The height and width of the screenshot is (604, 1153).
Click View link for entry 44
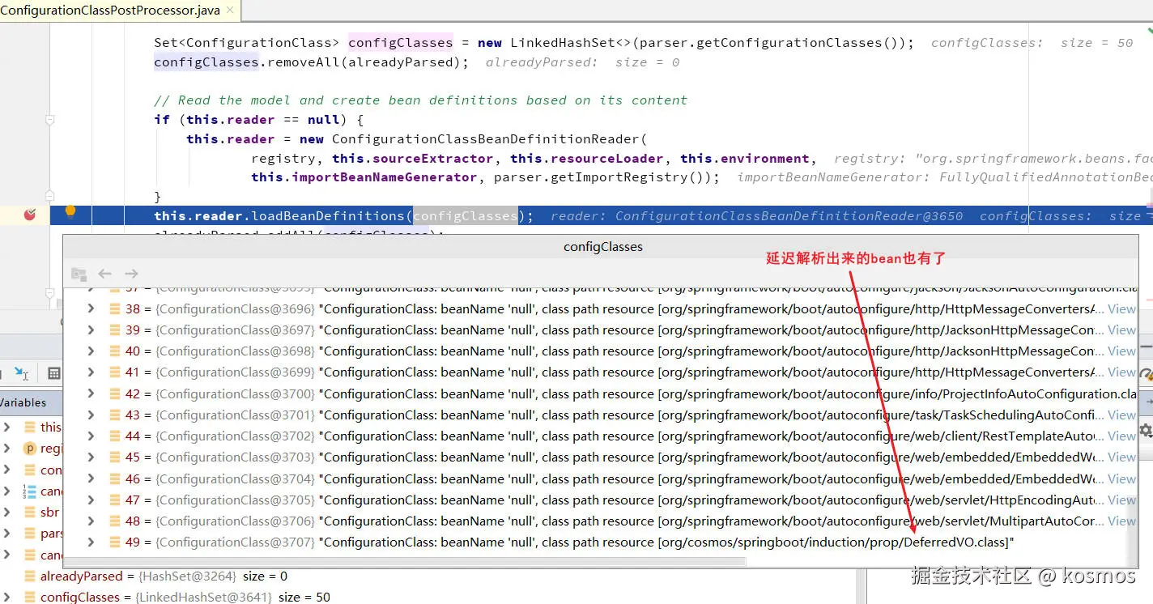[x=1121, y=436]
